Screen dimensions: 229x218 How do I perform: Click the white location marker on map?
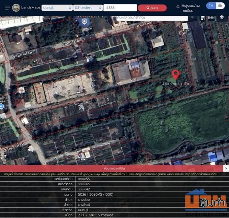click(x=84, y=22)
